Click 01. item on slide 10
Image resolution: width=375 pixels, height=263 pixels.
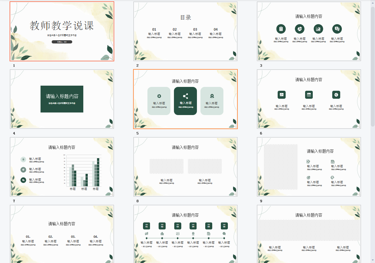point(28,241)
